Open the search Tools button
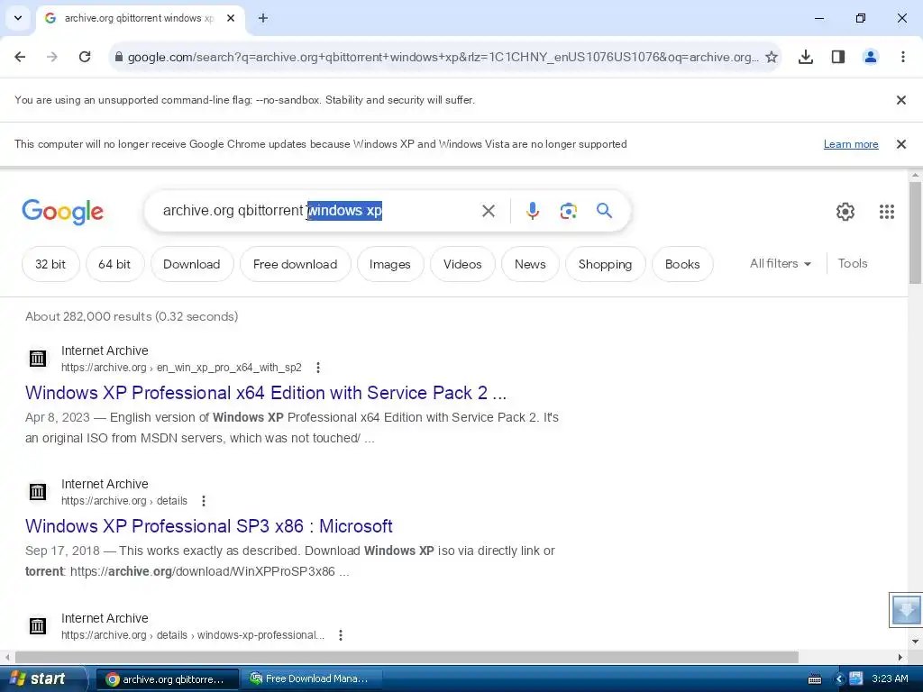 click(x=853, y=264)
